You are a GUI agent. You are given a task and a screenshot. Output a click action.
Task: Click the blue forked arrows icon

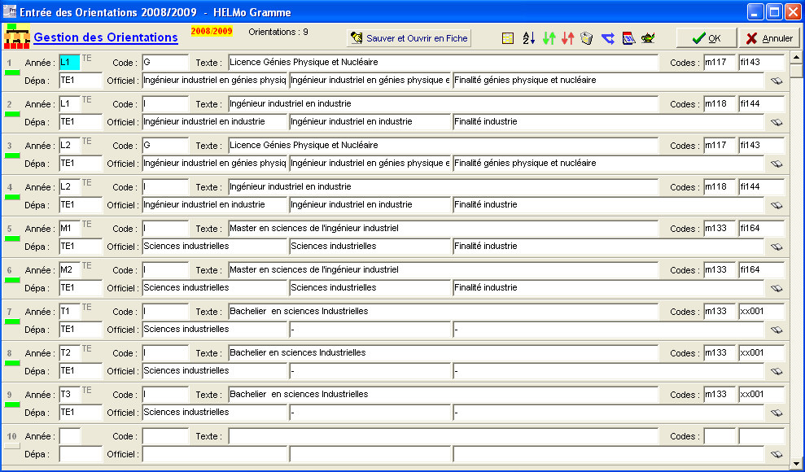608,38
